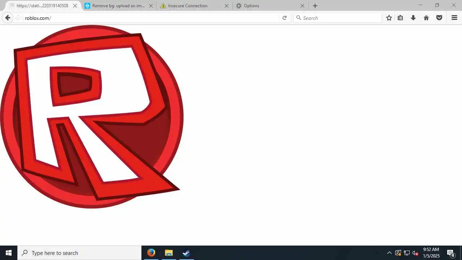Open the Action Center notifications icon
Screen dimensions: 462x260
tap(450, 253)
